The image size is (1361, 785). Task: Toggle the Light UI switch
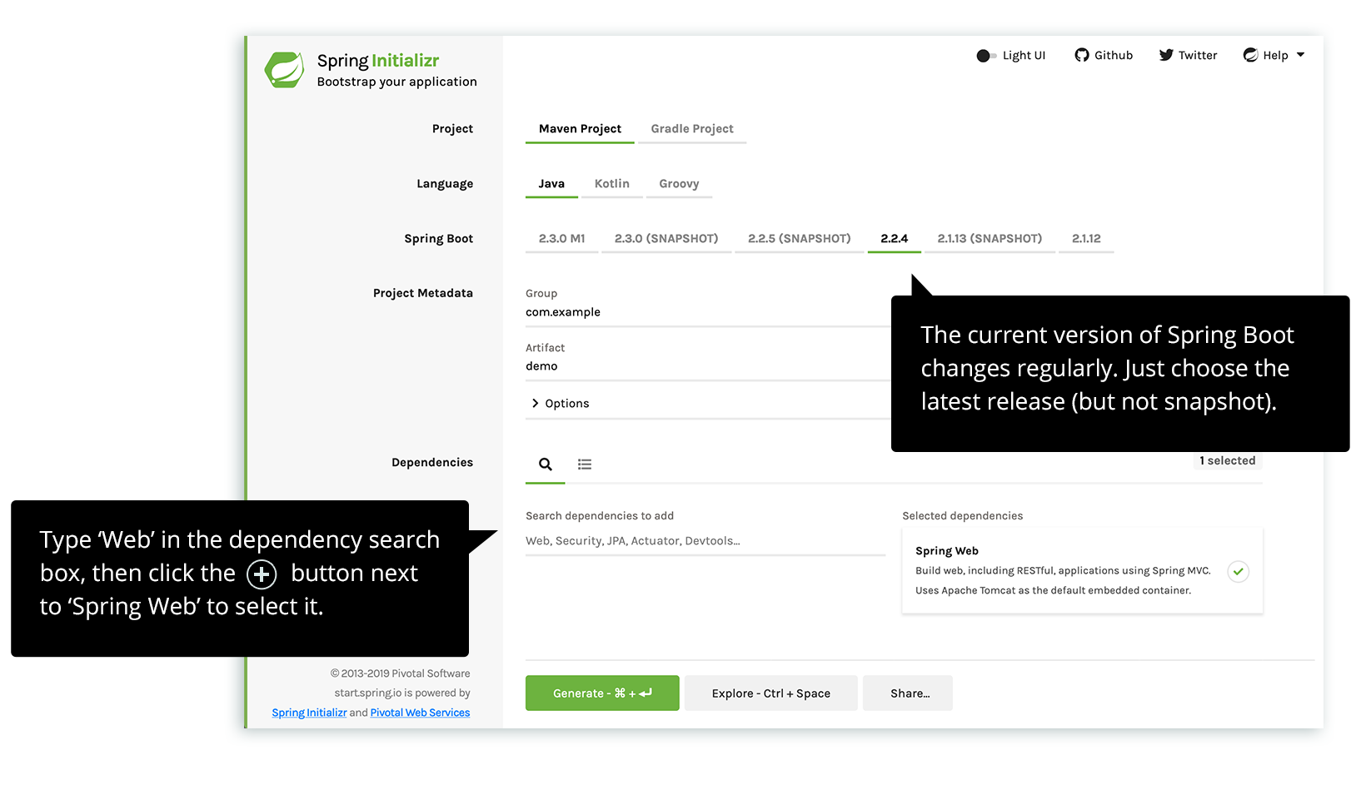pos(986,56)
